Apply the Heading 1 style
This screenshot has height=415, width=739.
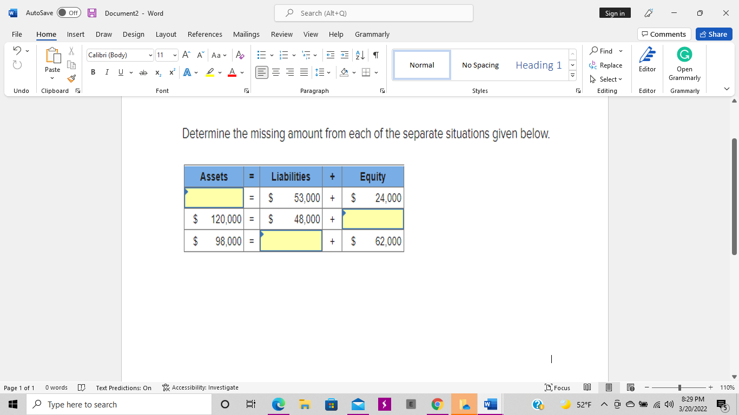pyautogui.click(x=538, y=65)
